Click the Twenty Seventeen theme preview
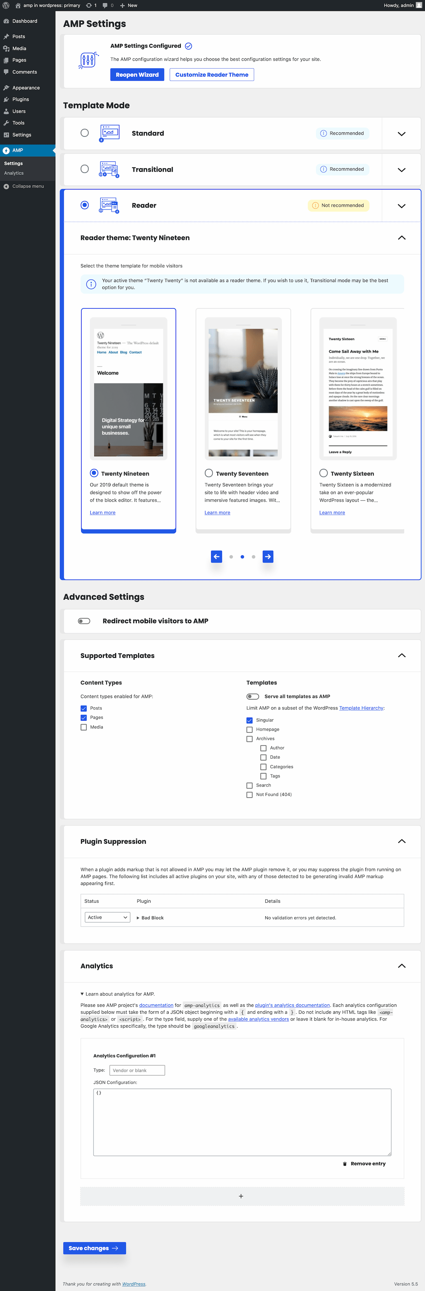Image resolution: width=425 pixels, height=1291 pixels. (243, 388)
